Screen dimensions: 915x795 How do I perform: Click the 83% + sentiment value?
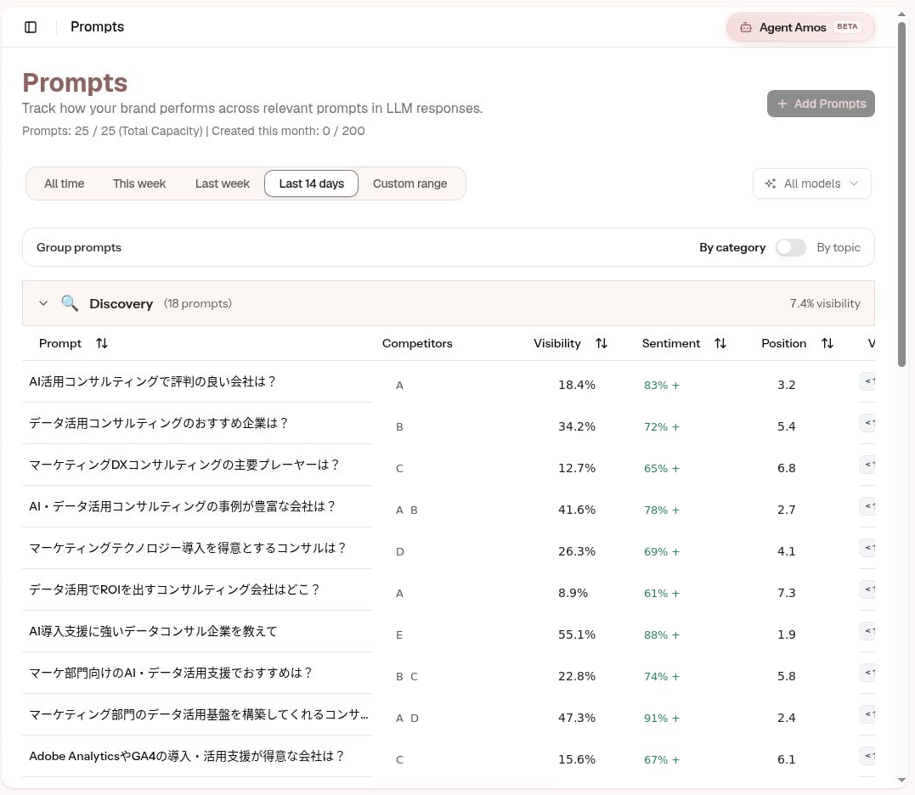pyautogui.click(x=661, y=386)
